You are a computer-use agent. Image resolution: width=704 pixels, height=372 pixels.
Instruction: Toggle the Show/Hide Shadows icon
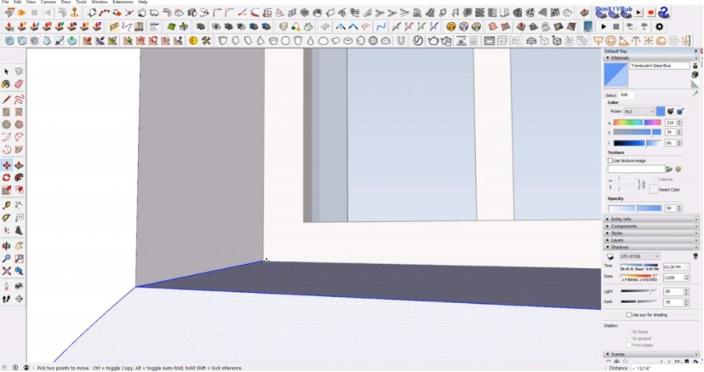click(610, 257)
